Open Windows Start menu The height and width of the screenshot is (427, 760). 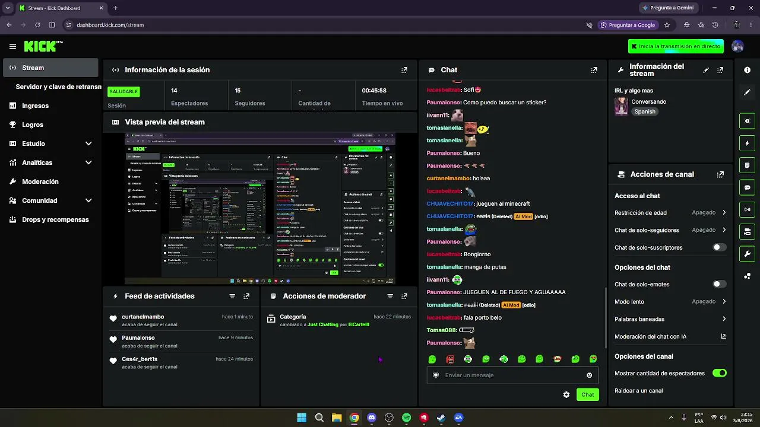[302, 418]
